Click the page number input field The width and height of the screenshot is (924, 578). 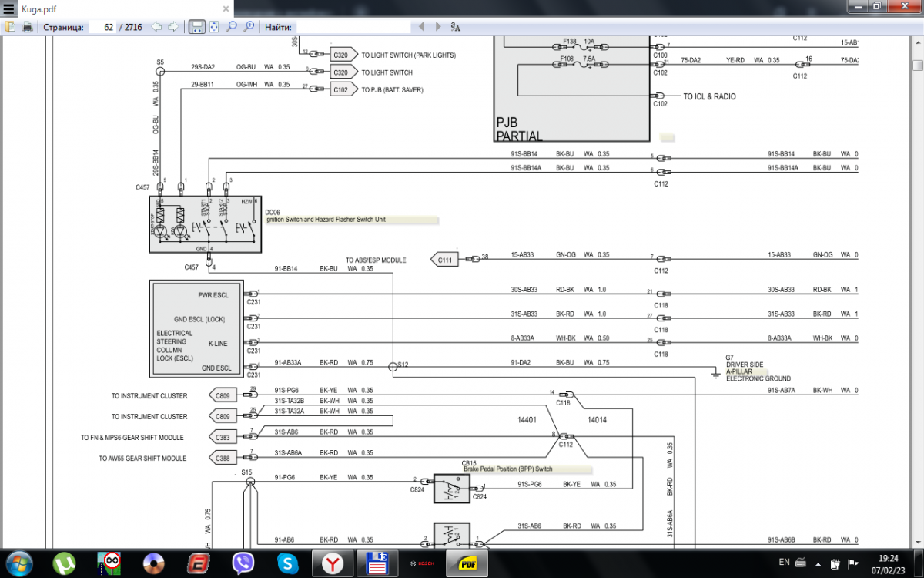(x=102, y=27)
